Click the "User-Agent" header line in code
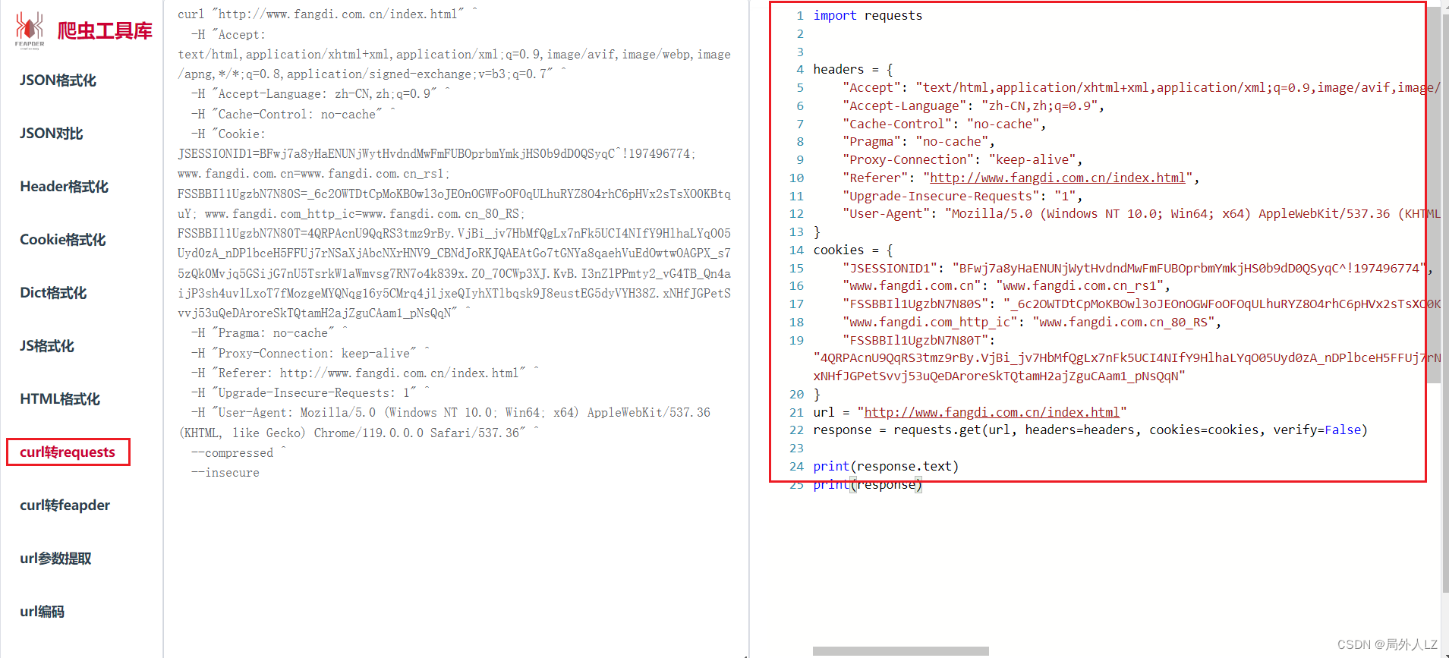This screenshot has height=658, width=1449. click(1141, 213)
